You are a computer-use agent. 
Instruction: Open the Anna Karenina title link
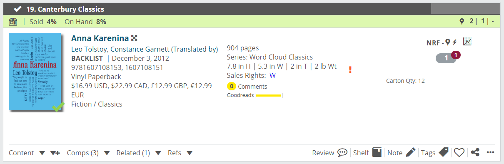pos(100,38)
